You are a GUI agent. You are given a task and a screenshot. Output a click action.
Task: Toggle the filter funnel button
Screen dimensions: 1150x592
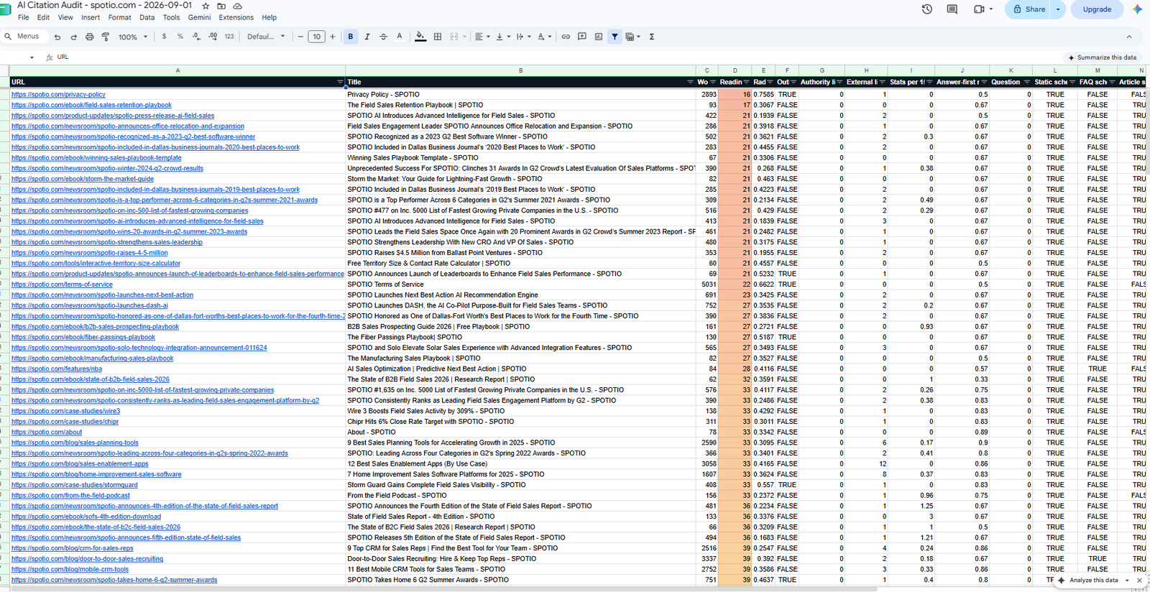tap(615, 37)
